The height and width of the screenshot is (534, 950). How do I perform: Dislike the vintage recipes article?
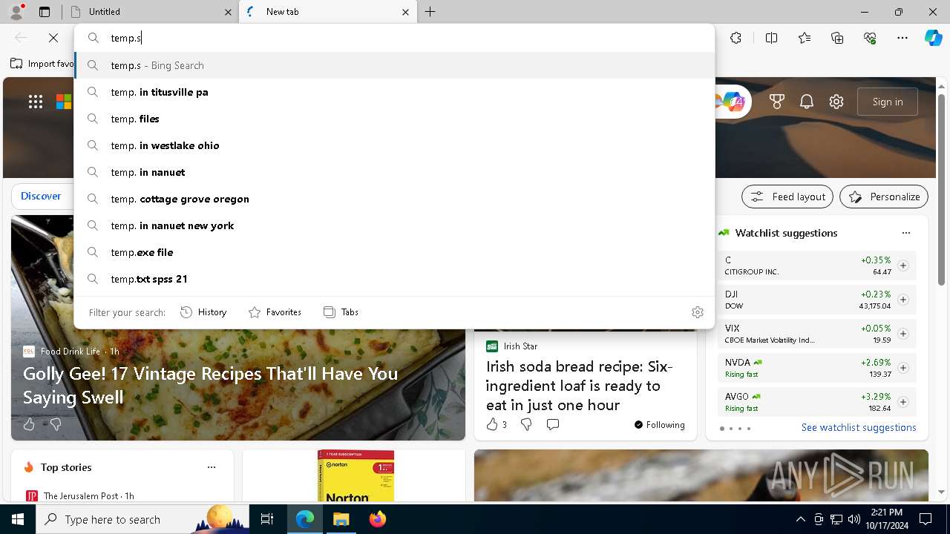click(56, 424)
